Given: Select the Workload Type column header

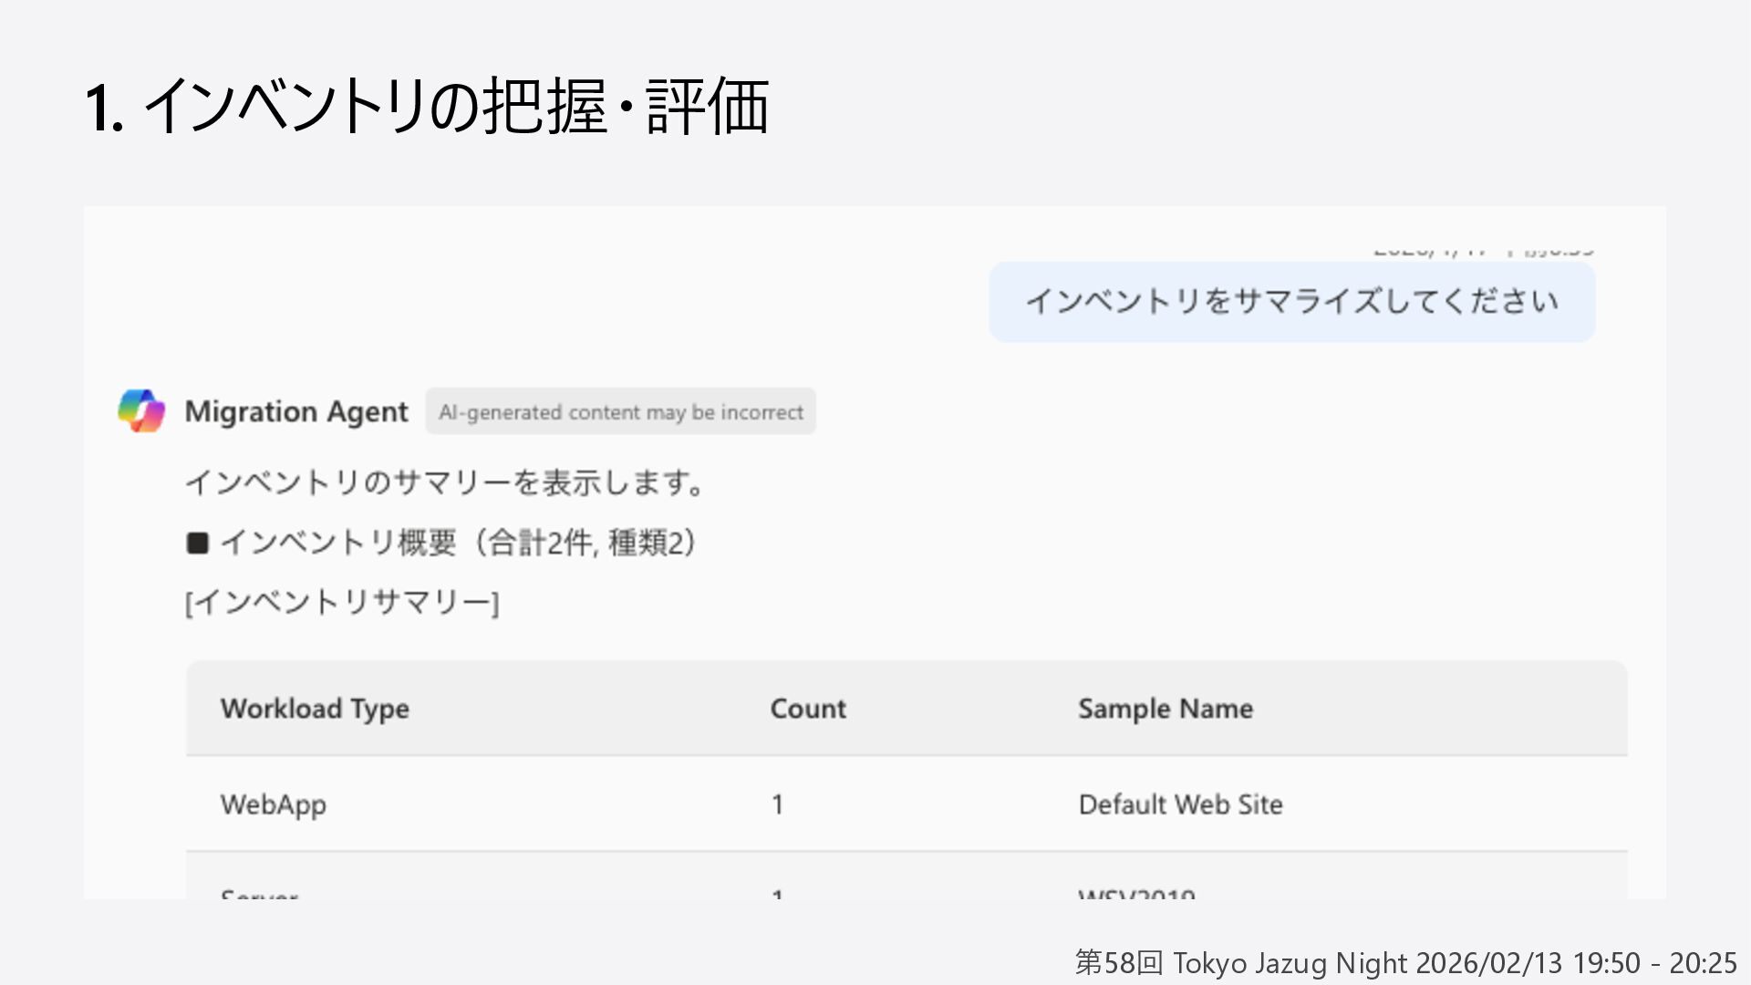Looking at the screenshot, I should [315, 709].
